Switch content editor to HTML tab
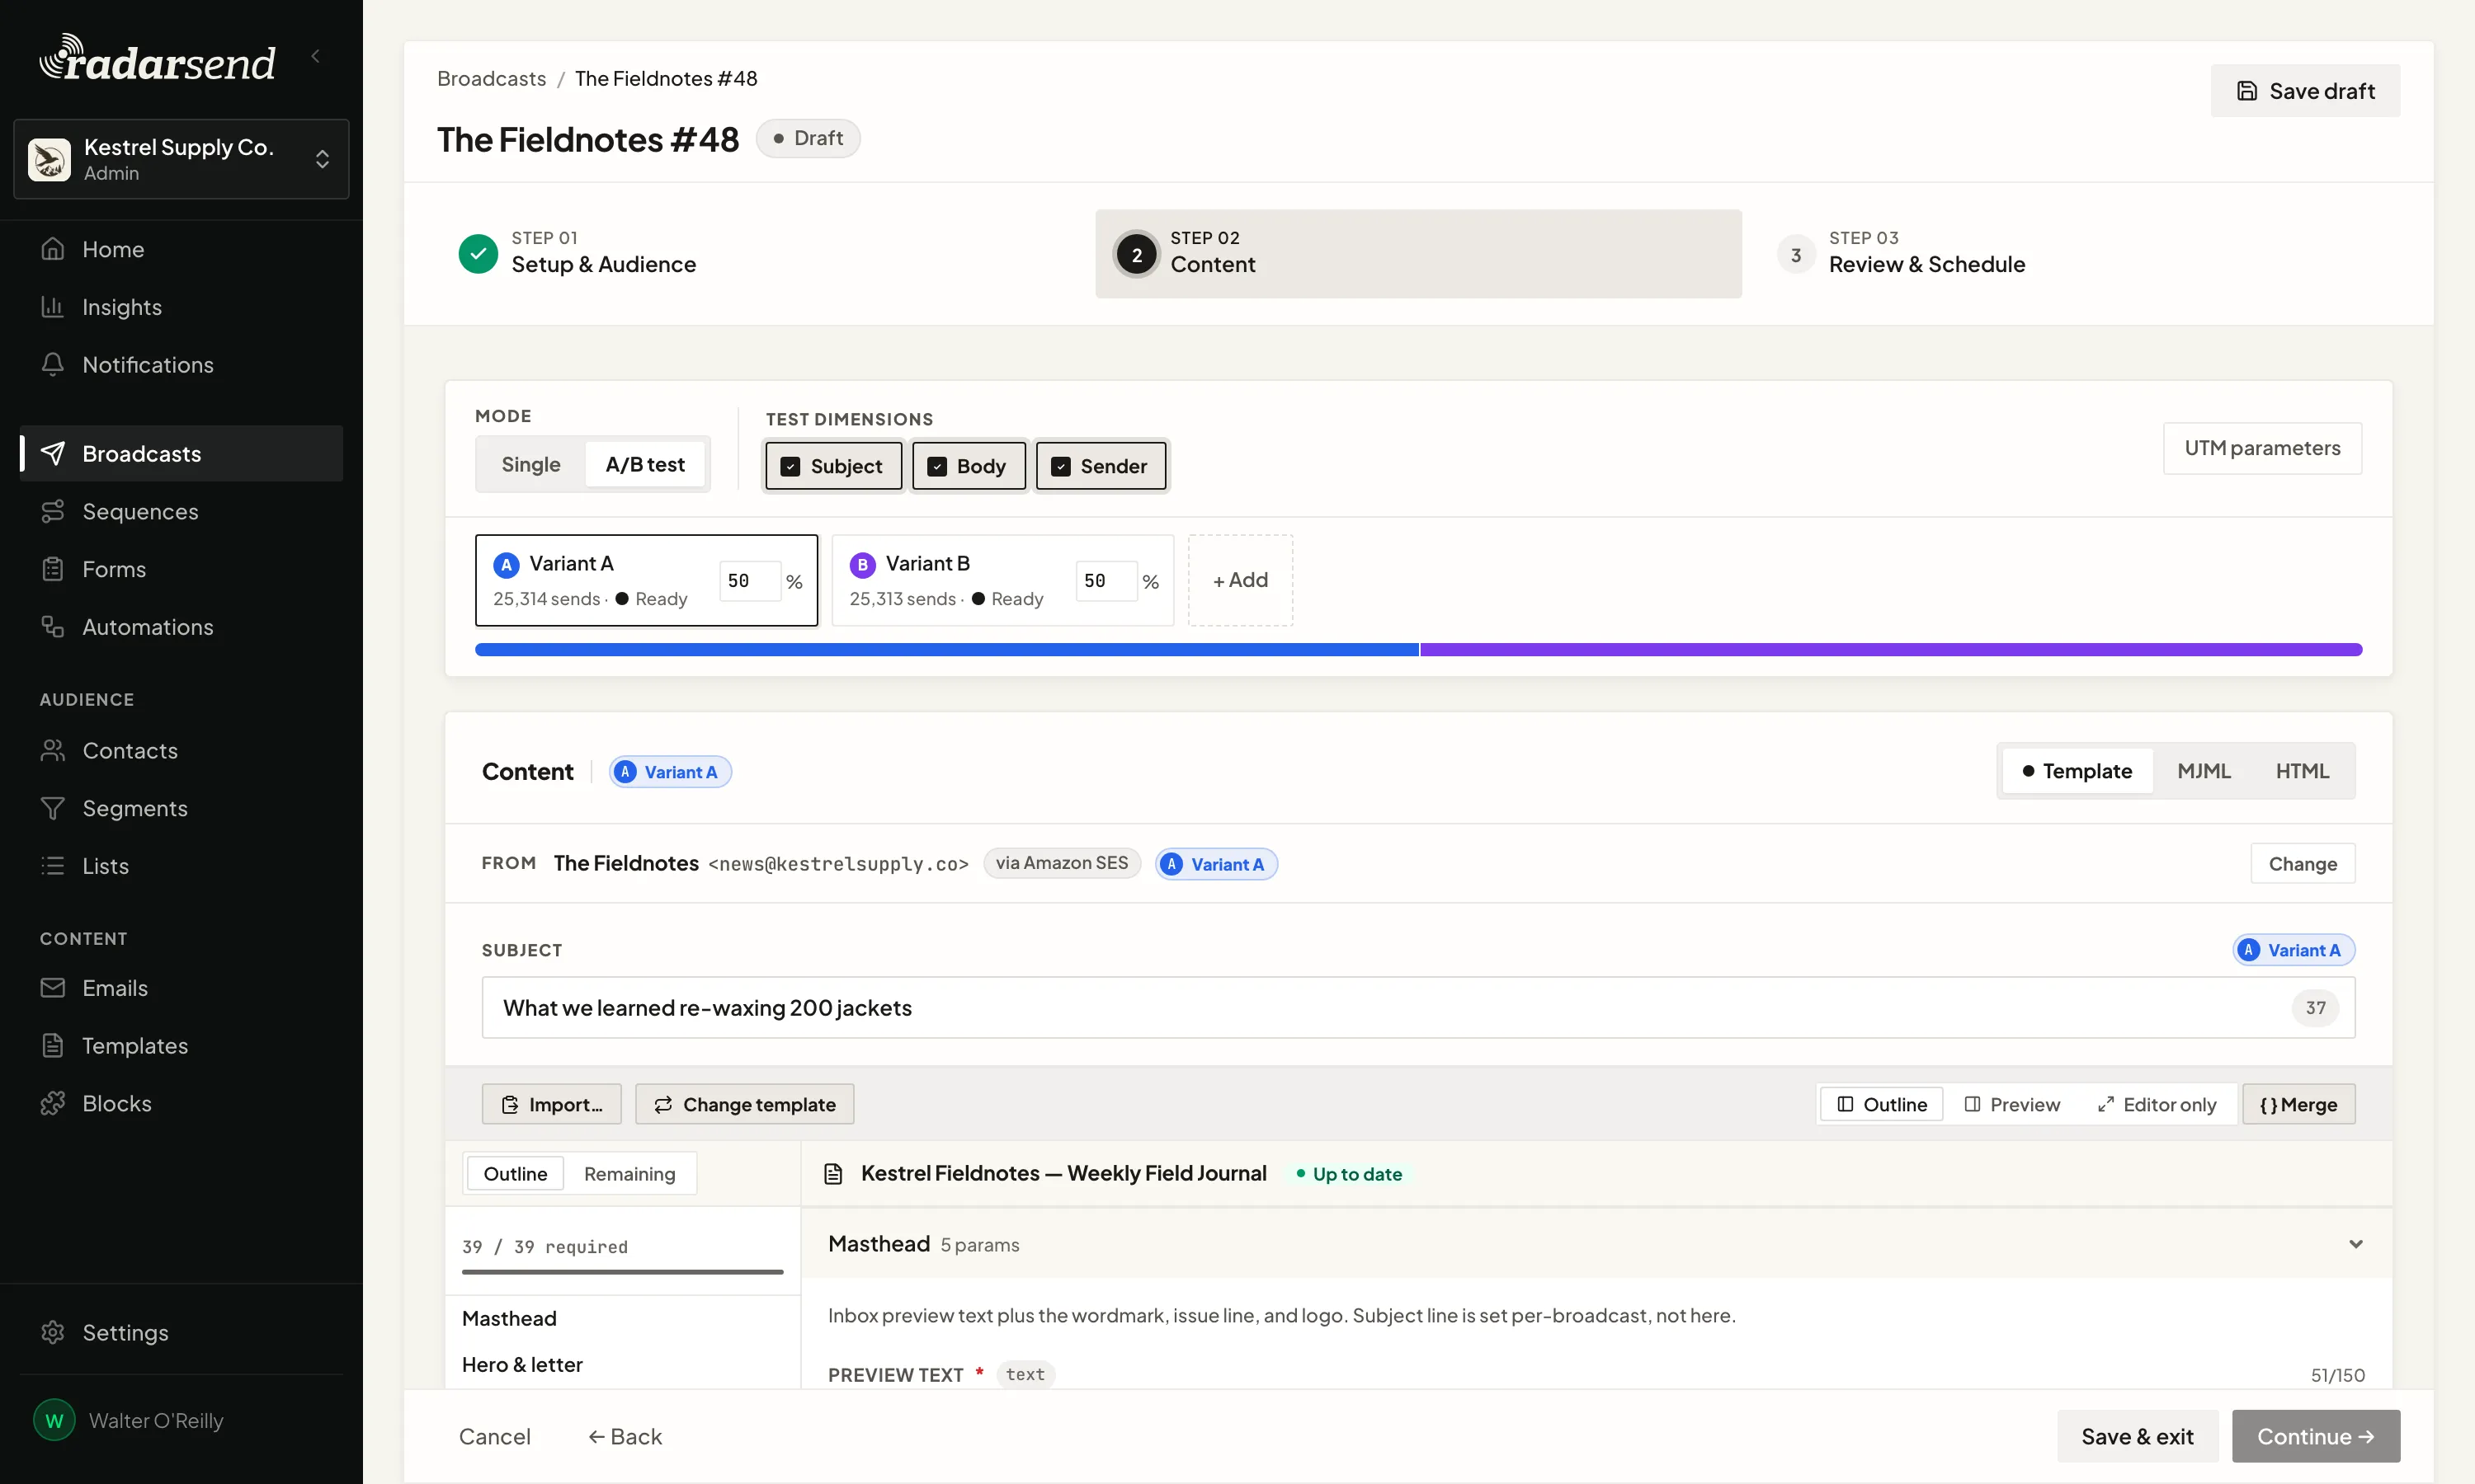 pyautogui.click(x=2302, y=771)
